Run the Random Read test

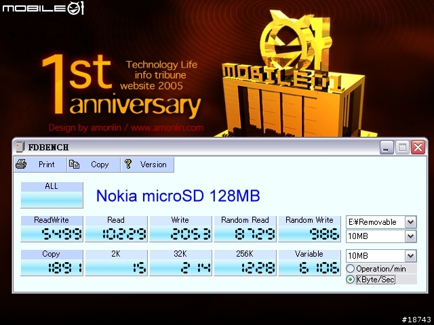(x=245, y=229)
